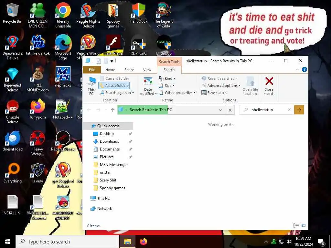331x248 pixels.
Task: Switch to the Share ribbon tab
Action: [129, 70]
